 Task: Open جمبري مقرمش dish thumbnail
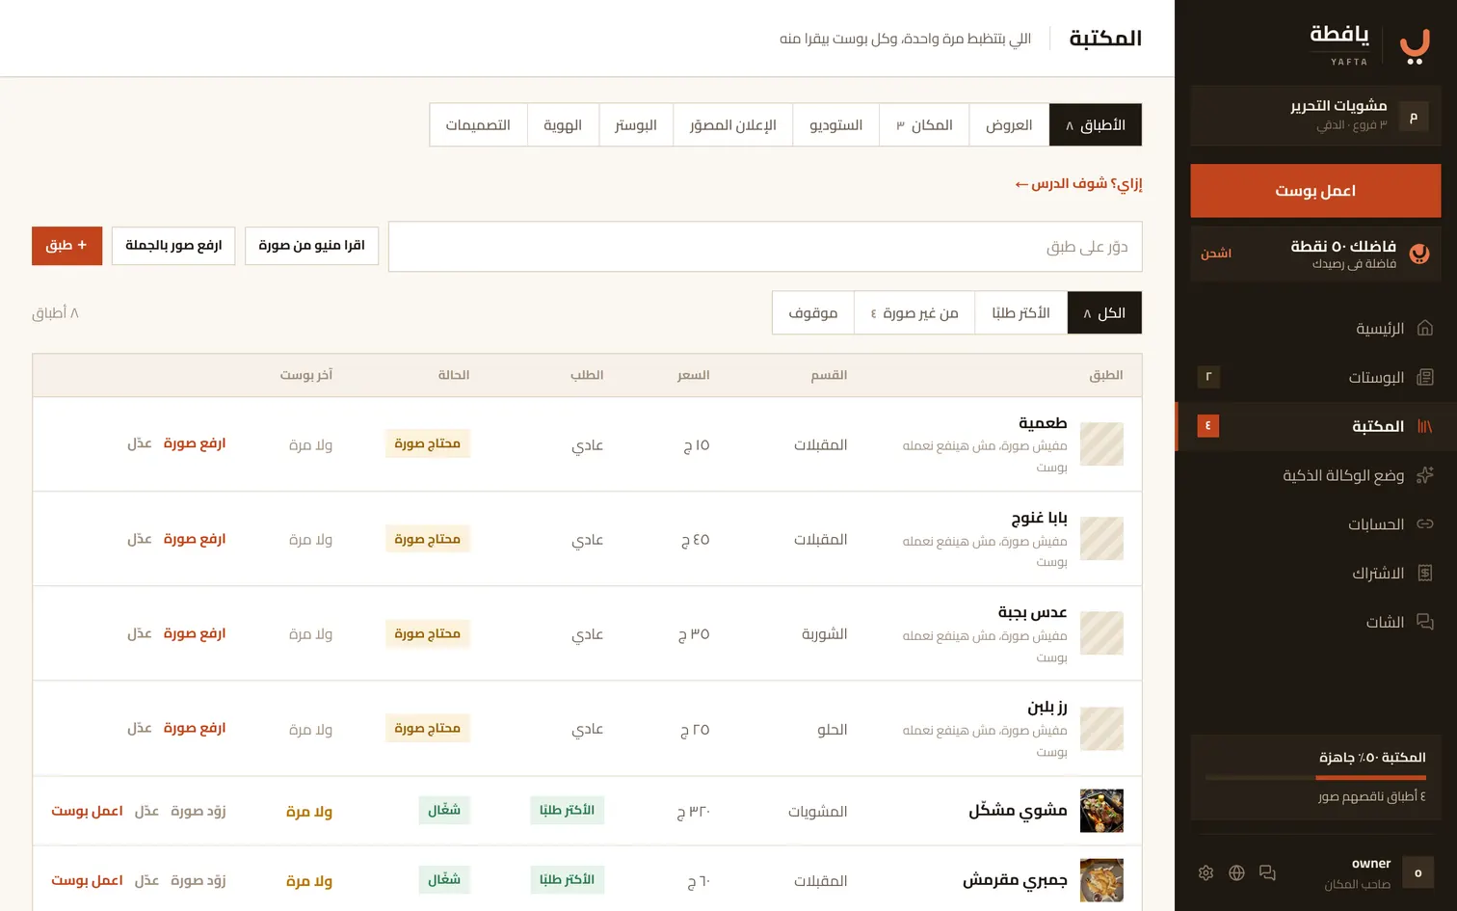(1101, 880)
